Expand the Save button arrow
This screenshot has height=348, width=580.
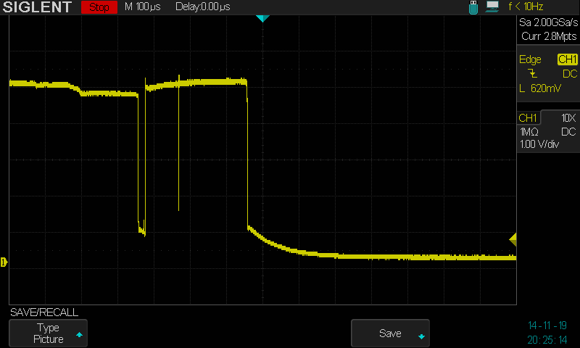coord(420,336)
